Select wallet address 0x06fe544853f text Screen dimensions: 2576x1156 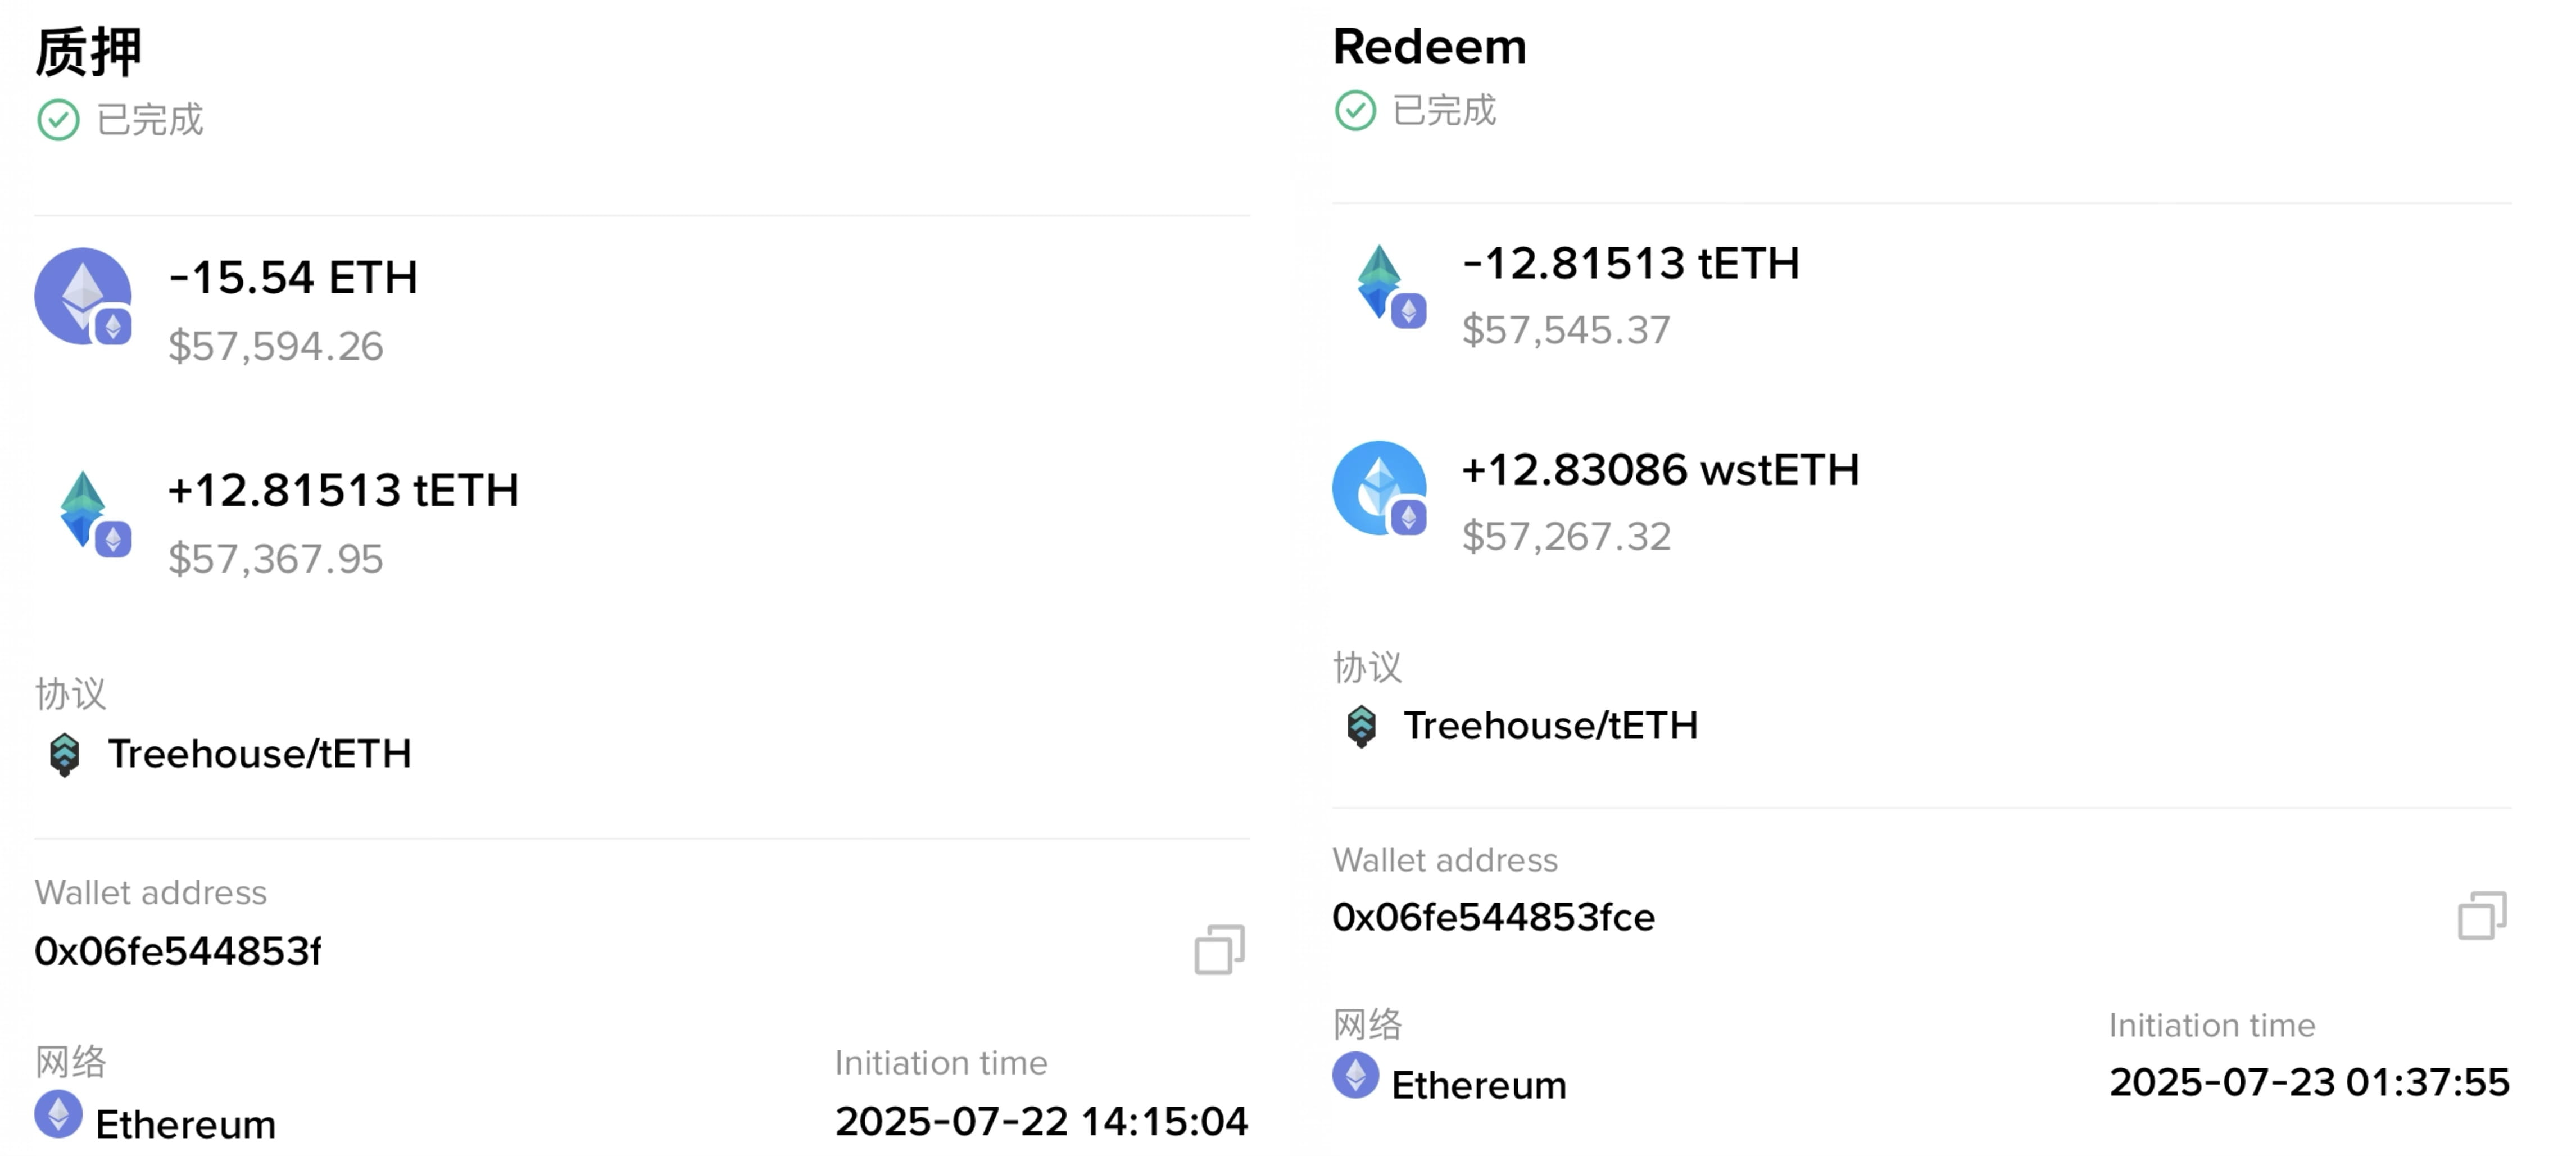pyautogui.click(x=178, y=951)
